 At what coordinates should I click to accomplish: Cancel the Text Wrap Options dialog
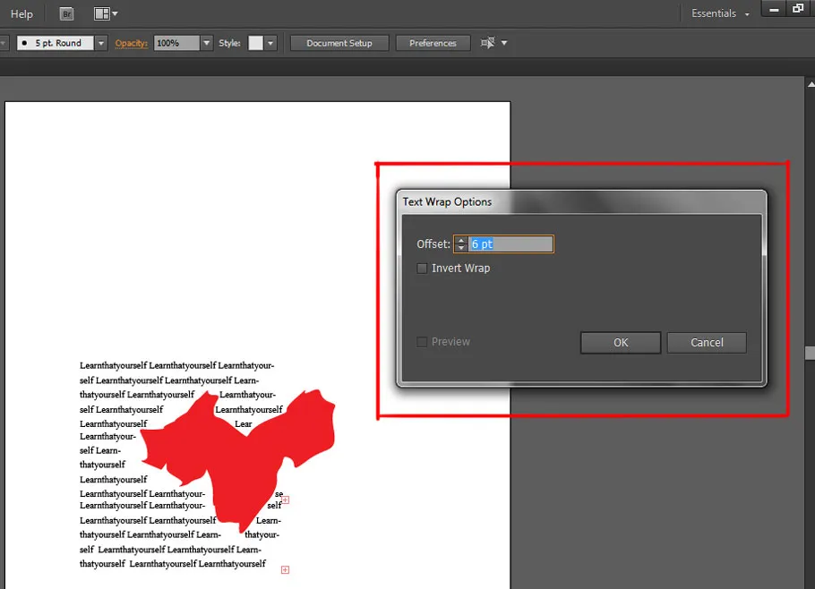tap(706, 342)
